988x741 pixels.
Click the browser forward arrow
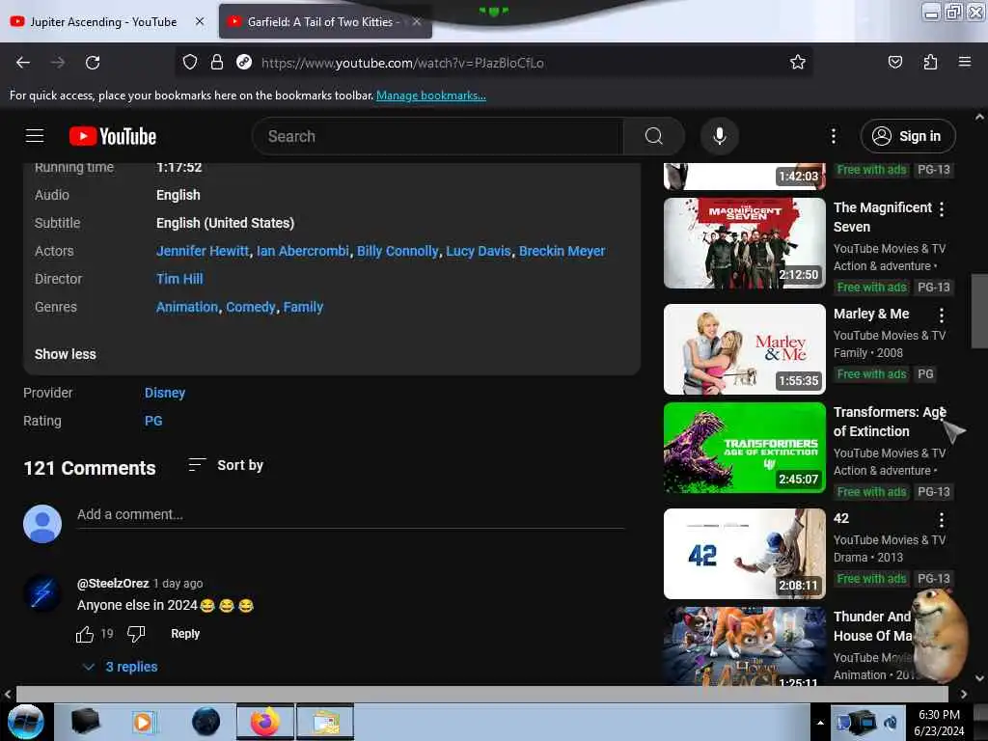coord(57,63)
